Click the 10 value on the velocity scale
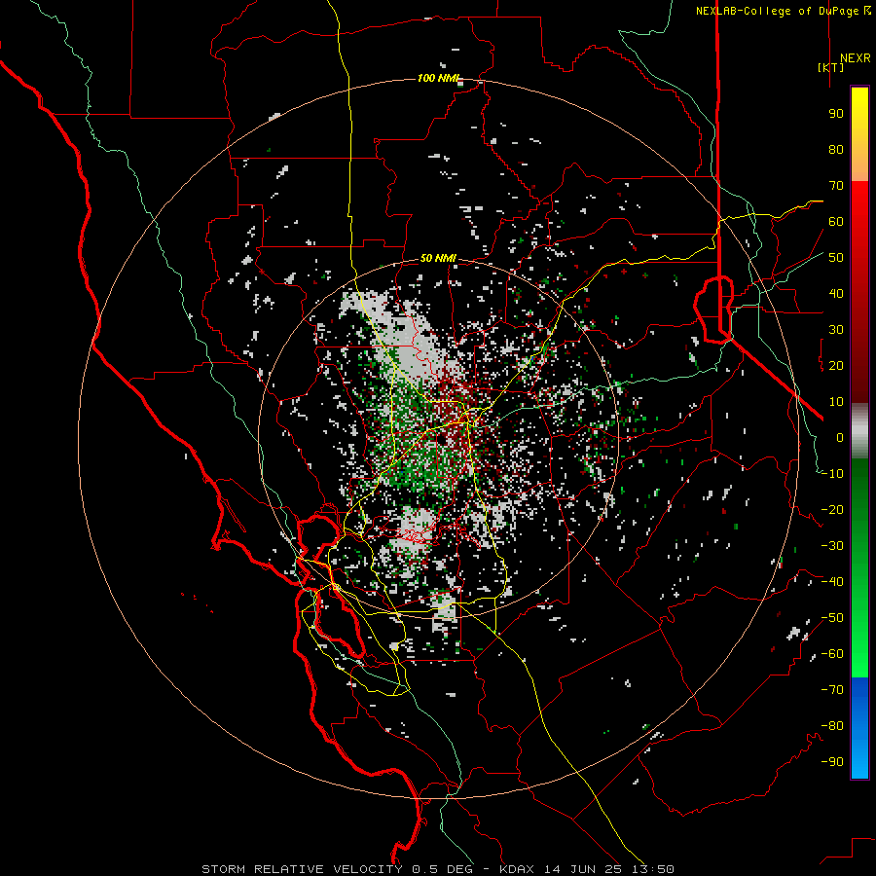876x876 pixels. (x=836, y=402)
